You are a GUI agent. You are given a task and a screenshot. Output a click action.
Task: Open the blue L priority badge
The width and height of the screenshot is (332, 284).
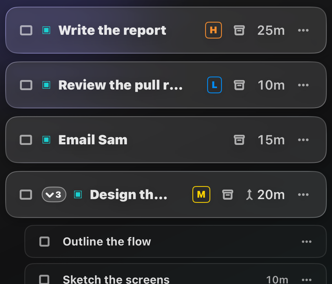point(214,85)
